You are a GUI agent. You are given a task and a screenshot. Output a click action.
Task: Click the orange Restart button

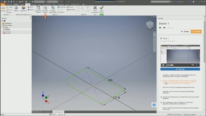point(196,32)
